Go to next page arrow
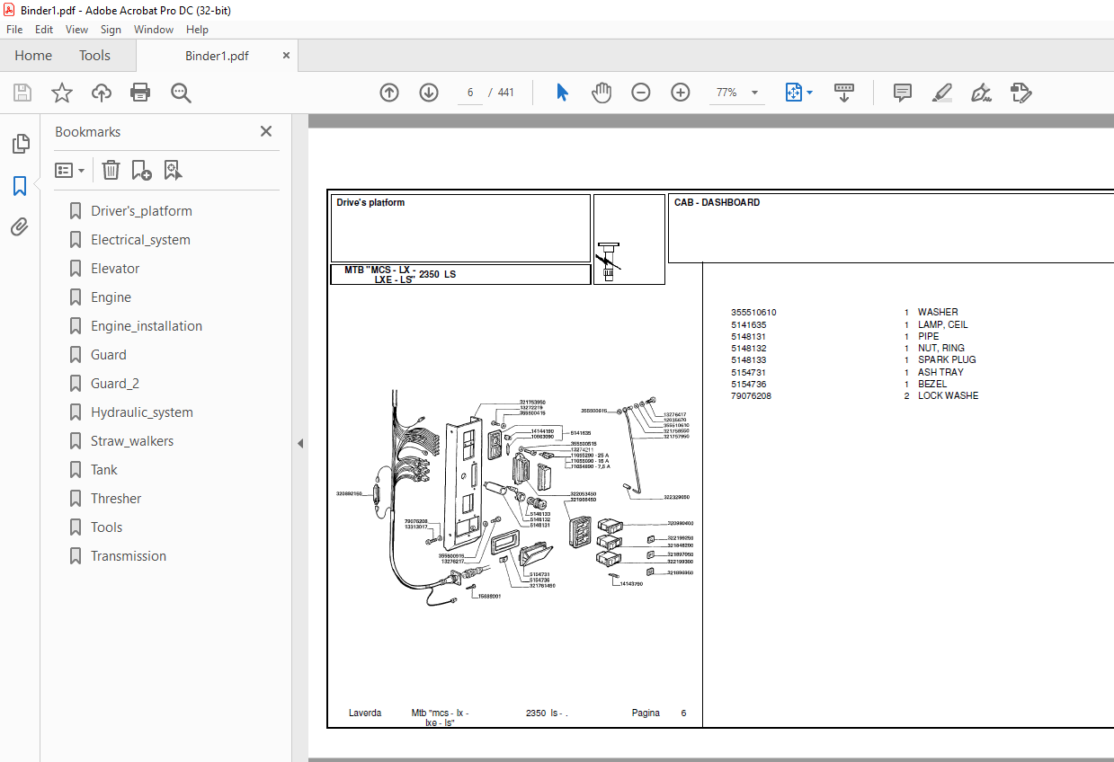 pos(428,93)
